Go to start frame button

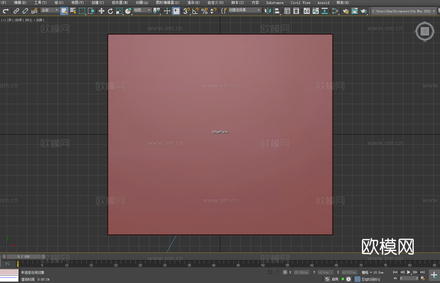[395, 272]
